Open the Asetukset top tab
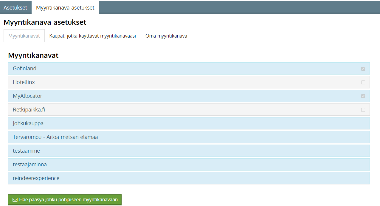The height and width of the screenshot is (206, 380). [x=15, y=8]
